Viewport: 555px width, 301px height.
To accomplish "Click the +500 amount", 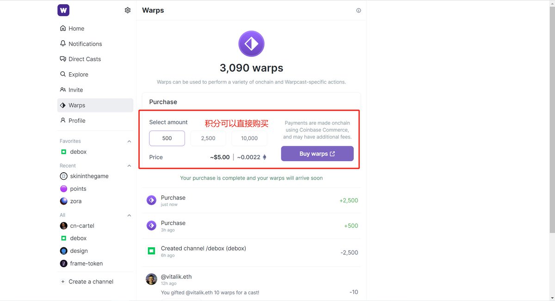I will point(351,226).
